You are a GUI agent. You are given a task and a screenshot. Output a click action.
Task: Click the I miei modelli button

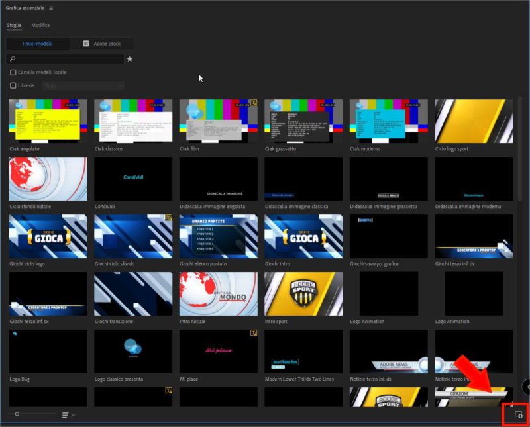pos(36,43)
